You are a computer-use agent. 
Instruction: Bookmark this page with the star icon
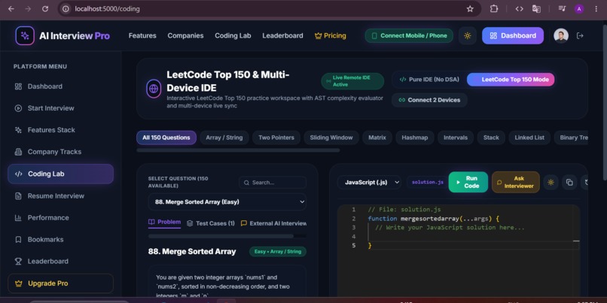point(470,8)
